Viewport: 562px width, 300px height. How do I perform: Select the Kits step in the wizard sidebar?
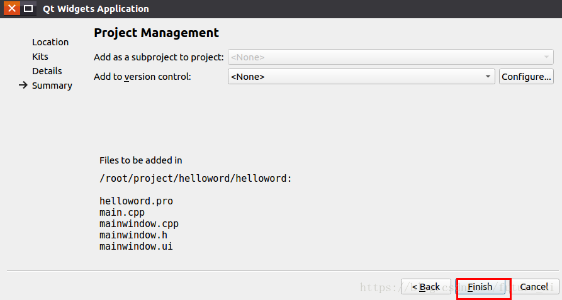(x=40, y=57)
